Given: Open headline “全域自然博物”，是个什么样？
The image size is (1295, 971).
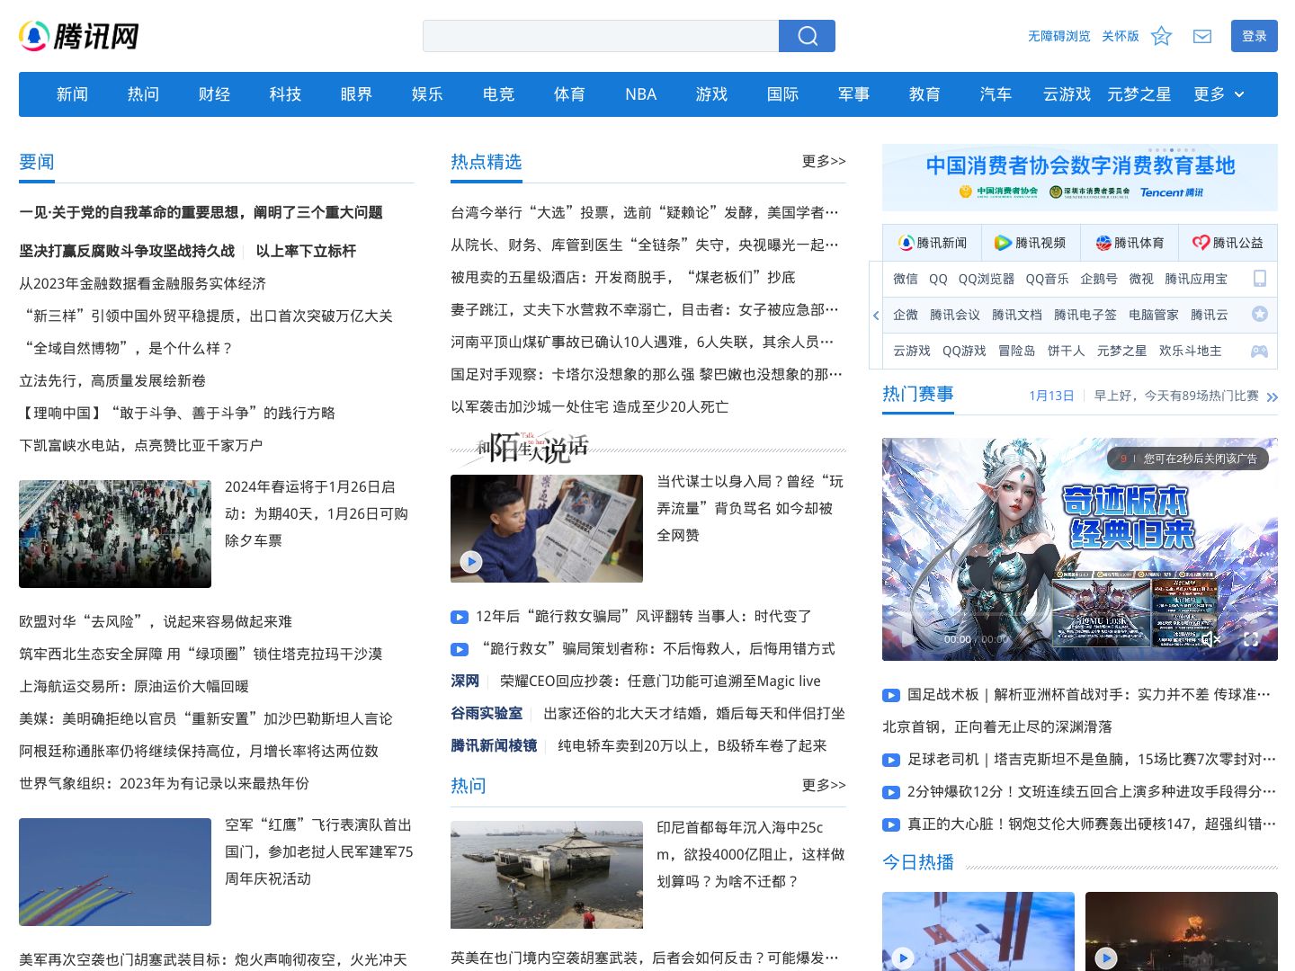Looking at the screenshot, I should point(128,349).
